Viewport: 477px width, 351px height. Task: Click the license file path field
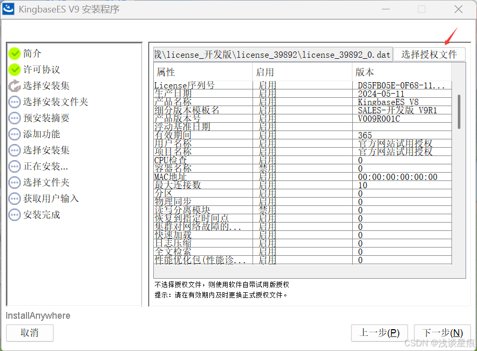(273, 55)
